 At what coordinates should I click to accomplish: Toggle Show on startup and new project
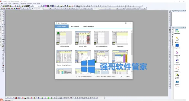point(96,77)
